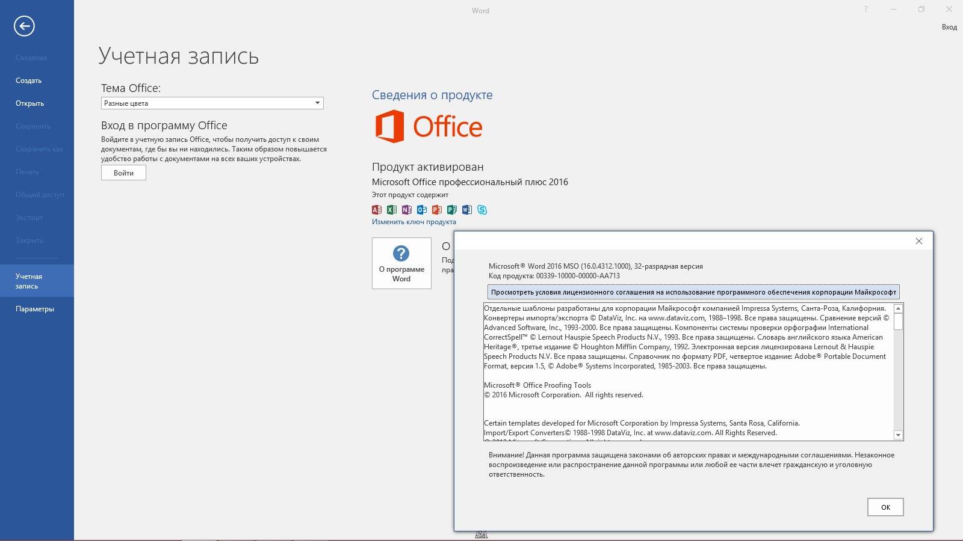963x541 pixels.
Task: Click Microsoft Office Proofing Tools text
Action: tap(537, 385)
